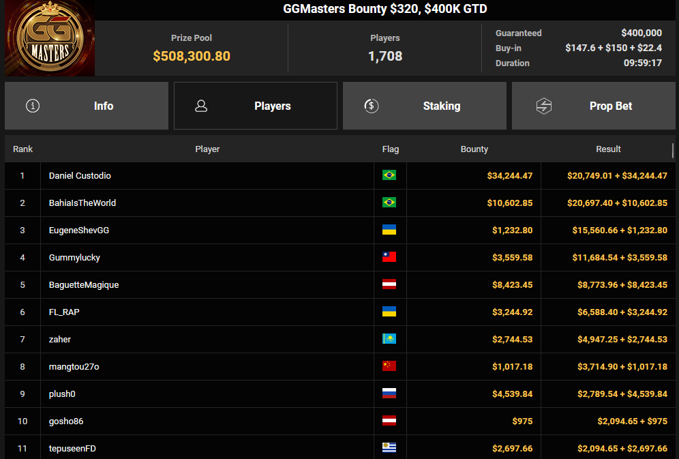This screenshot has width=679, height=459.
Task: Click the result $15,560.66 + $1,232.80
Action: 620,231
